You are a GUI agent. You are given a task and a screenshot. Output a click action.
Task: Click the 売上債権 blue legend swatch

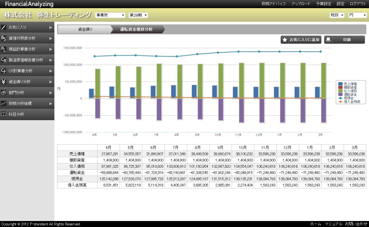click(x=340, y=84)
